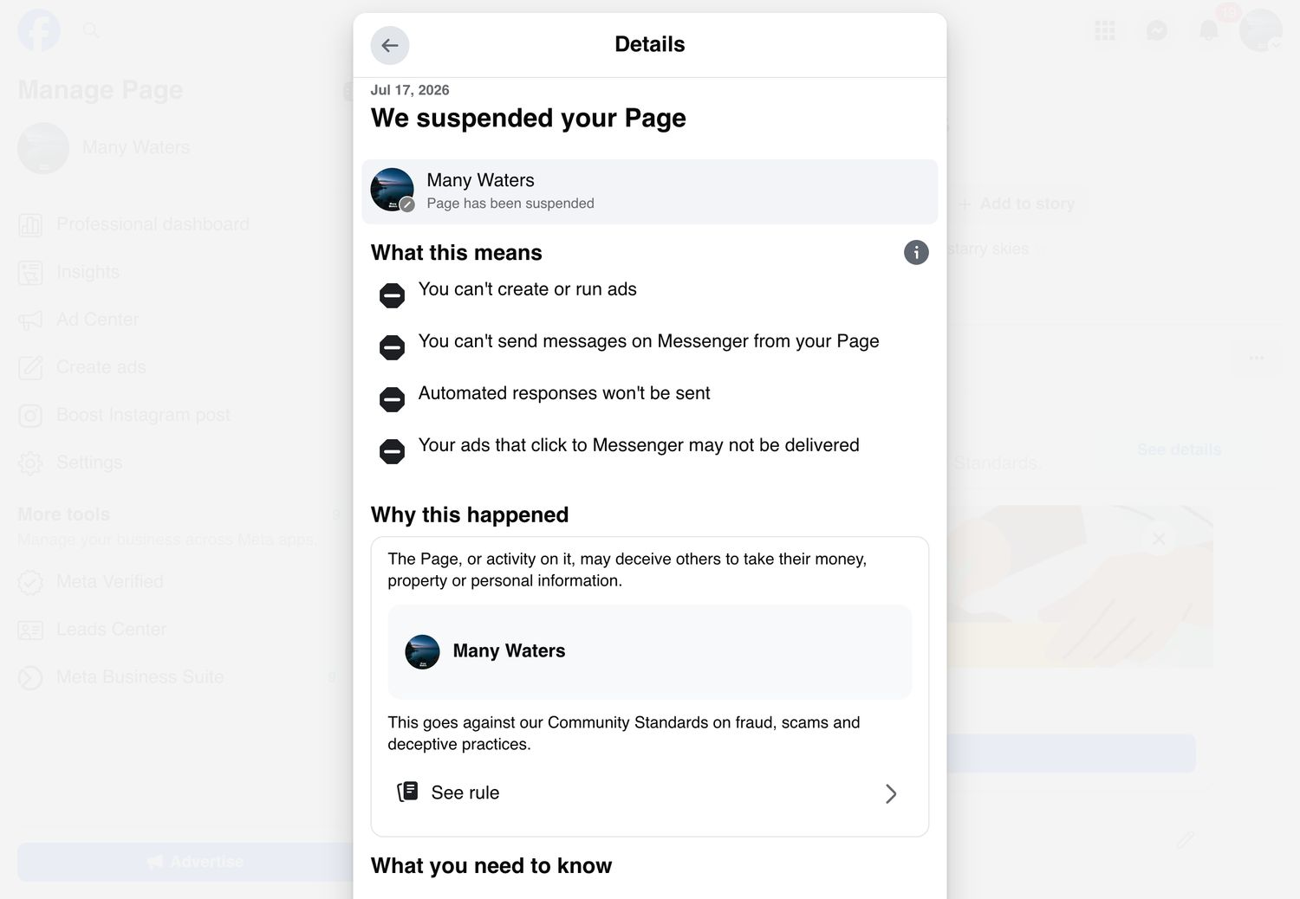1300x899 pixels.
Task: Click Add to story button
Action: click(1017, 204)
